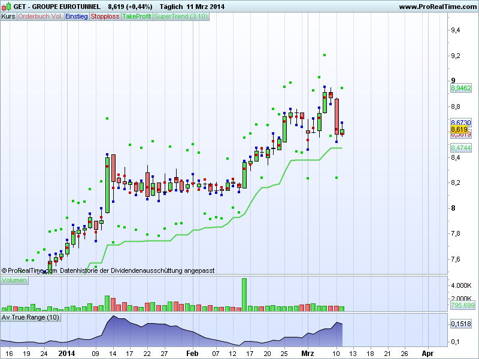Select the SuperTrend (3 10) indicator label
The width and height of the screenshot is (479, 359).
181,17
